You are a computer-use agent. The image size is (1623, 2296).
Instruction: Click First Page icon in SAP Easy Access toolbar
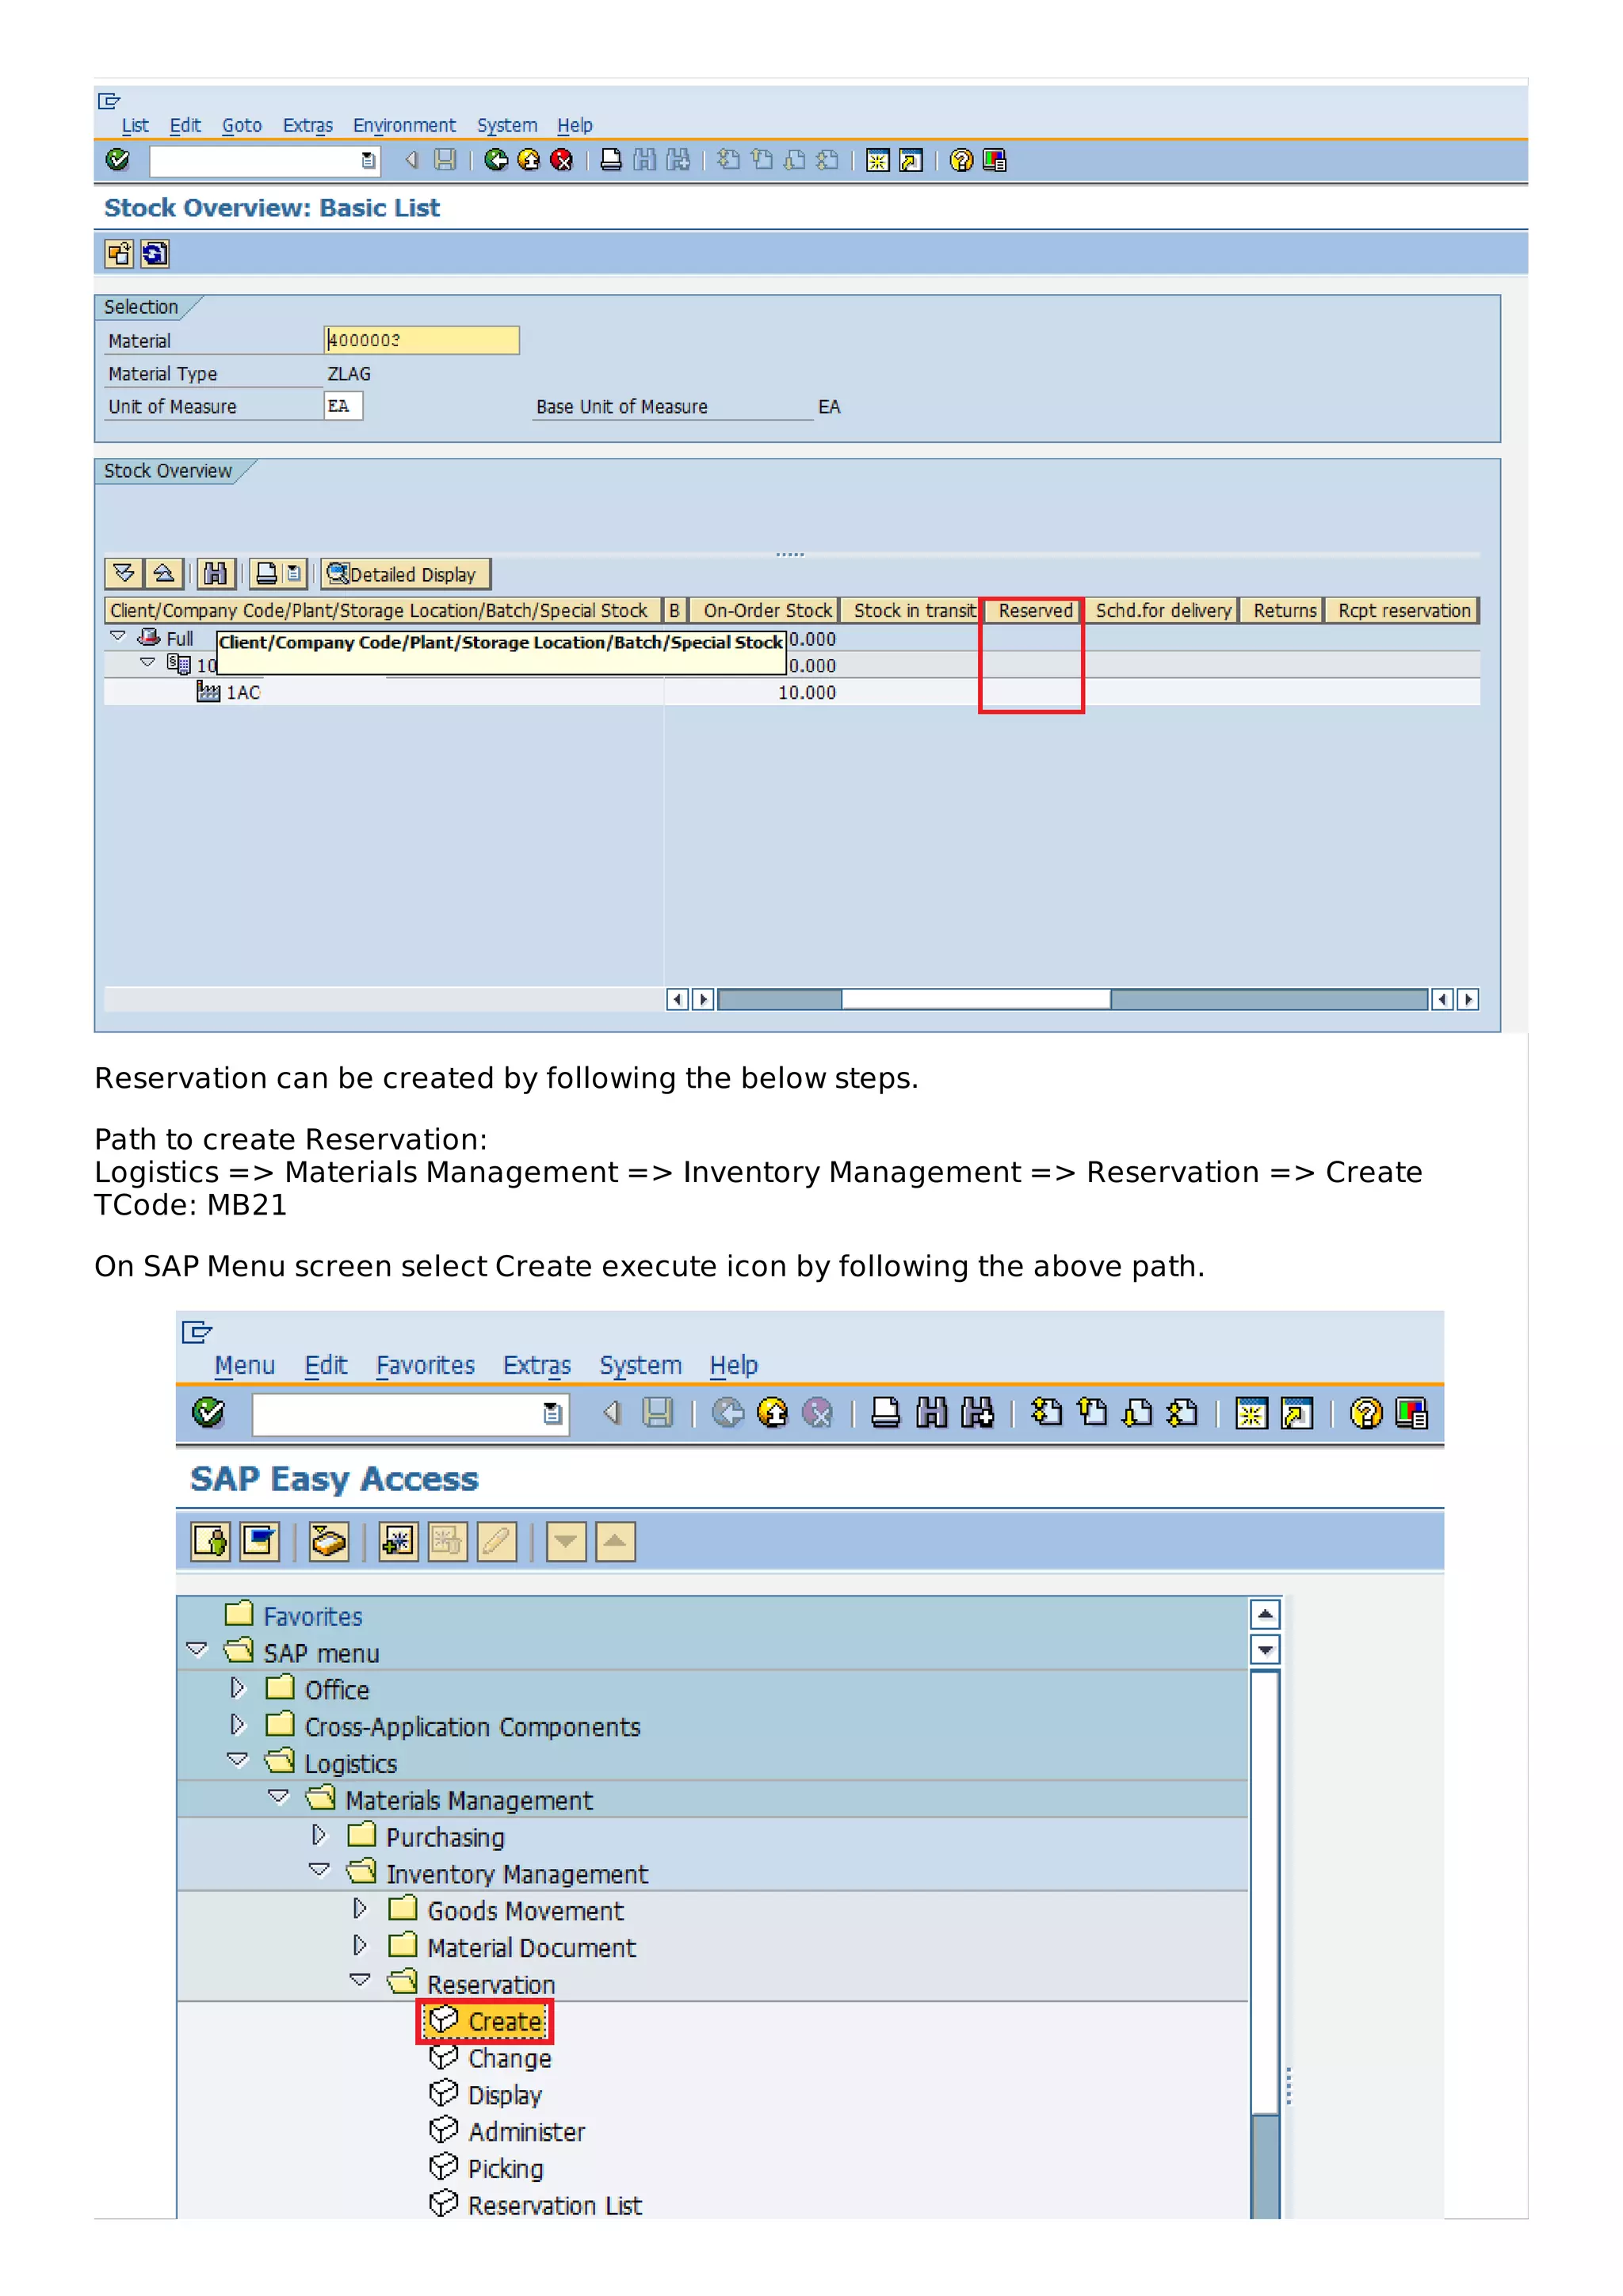pos(1047,1413)
